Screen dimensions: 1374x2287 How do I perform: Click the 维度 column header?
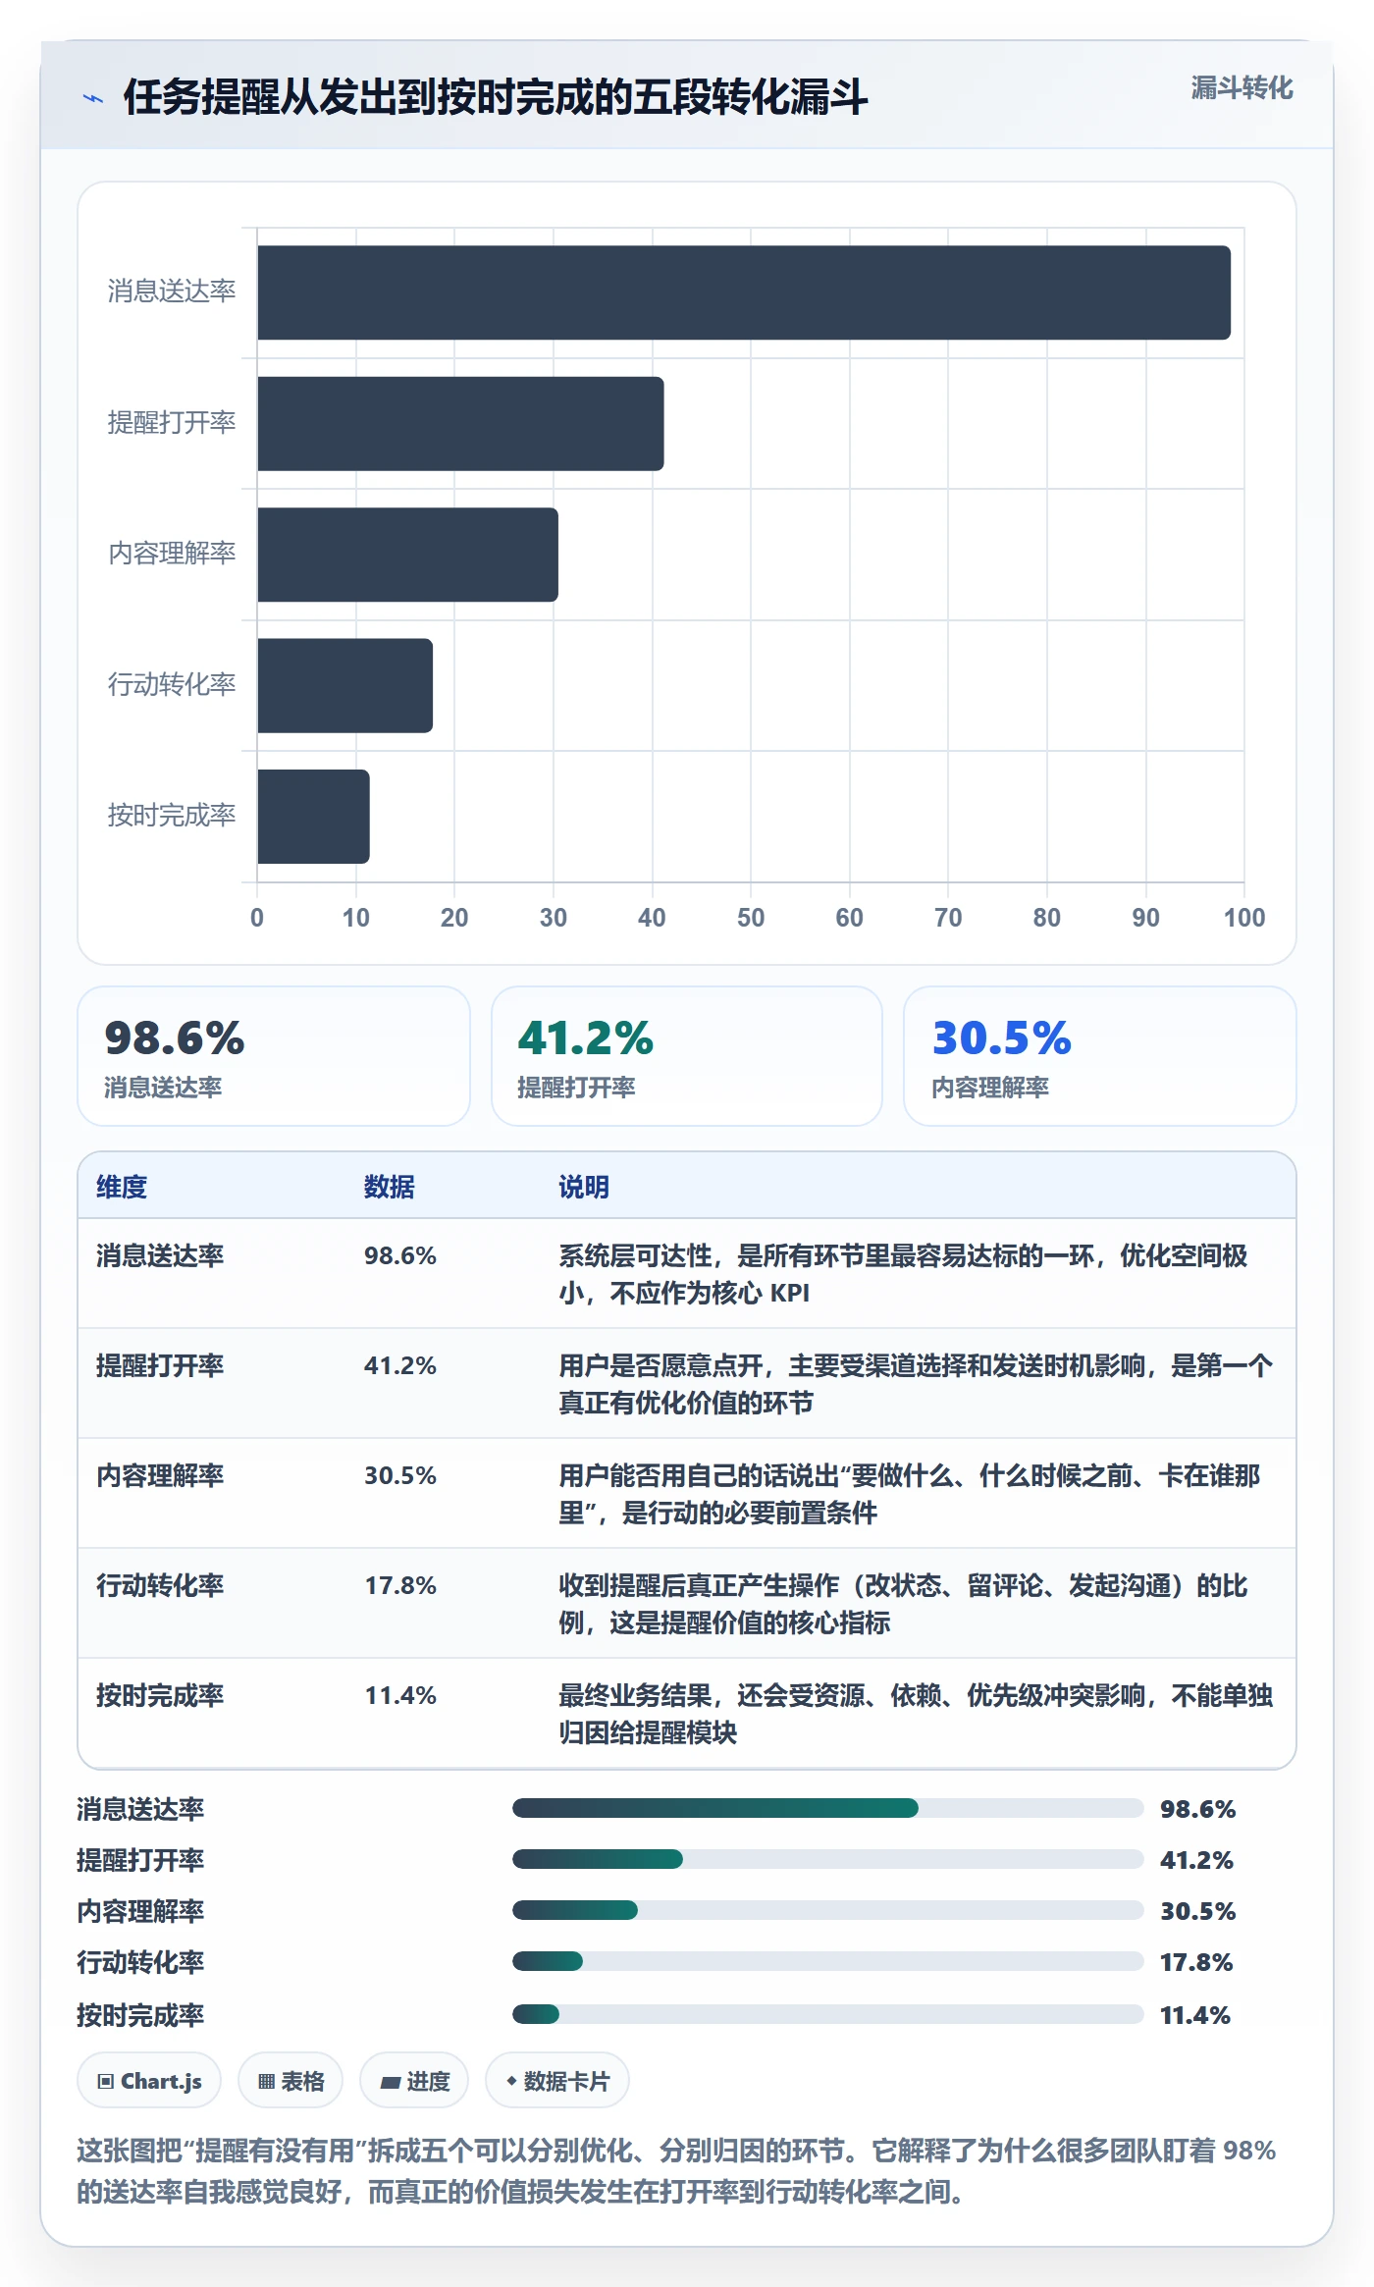122,1187
